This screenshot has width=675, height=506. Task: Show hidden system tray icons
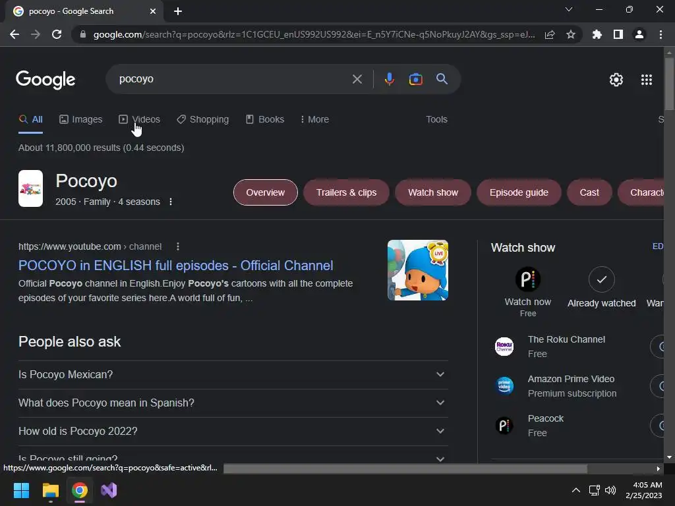575,490
